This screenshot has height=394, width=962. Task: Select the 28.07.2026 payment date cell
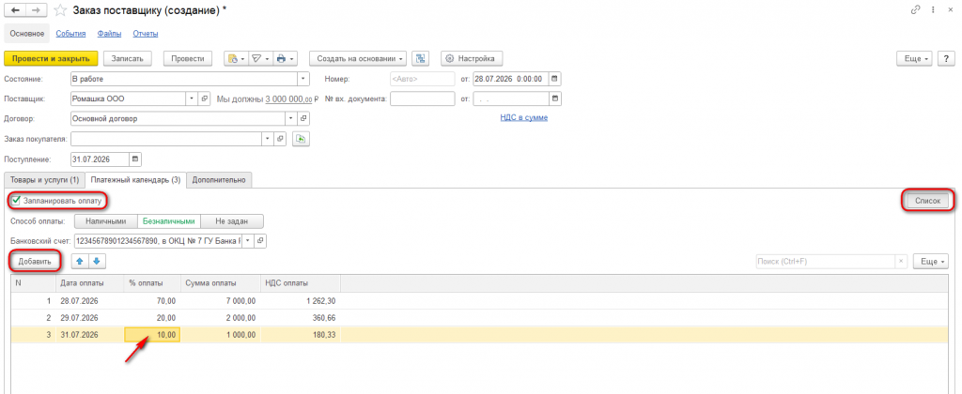[x=89, y=301]
